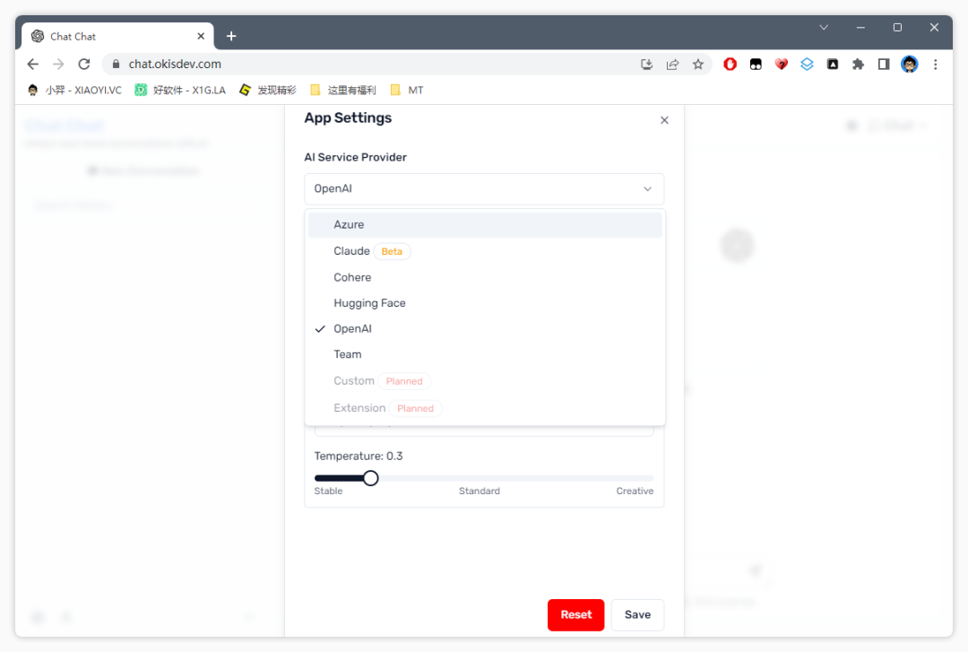Save the app settings

(x=637, y=614)
